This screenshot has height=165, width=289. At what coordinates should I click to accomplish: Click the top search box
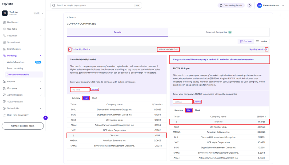[x=96, y=5]
